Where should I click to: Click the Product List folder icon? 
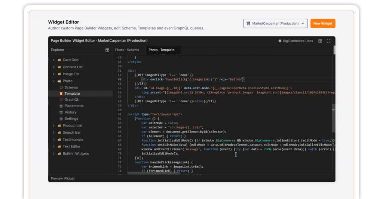click(x=59, y=125)
